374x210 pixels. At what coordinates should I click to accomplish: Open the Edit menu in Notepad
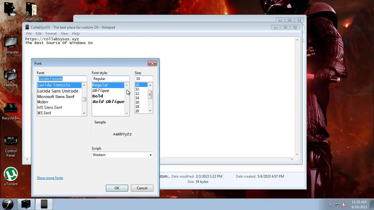(x=39, y=34)
